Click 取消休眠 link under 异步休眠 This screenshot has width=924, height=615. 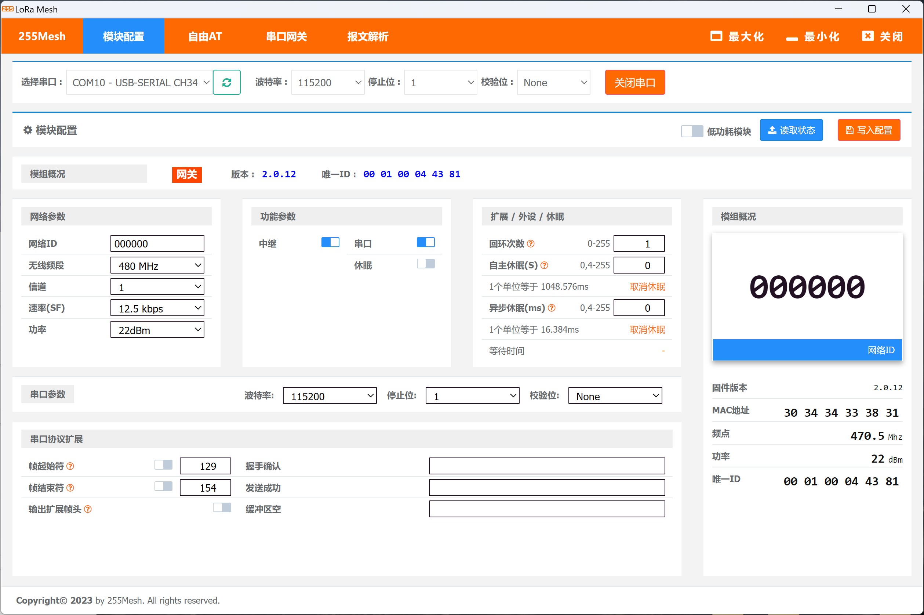(647, 329)
